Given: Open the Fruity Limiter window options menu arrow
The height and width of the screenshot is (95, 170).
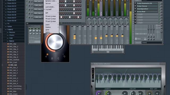Looking at the screenshot, I should click(92, 64).
